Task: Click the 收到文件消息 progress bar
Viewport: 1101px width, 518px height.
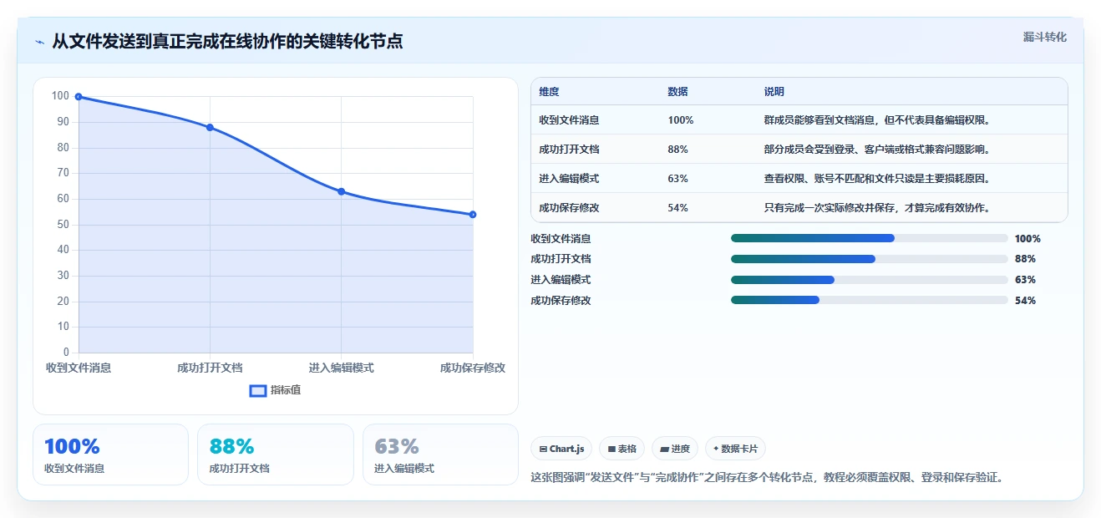Action: click(x=870, y=238)
